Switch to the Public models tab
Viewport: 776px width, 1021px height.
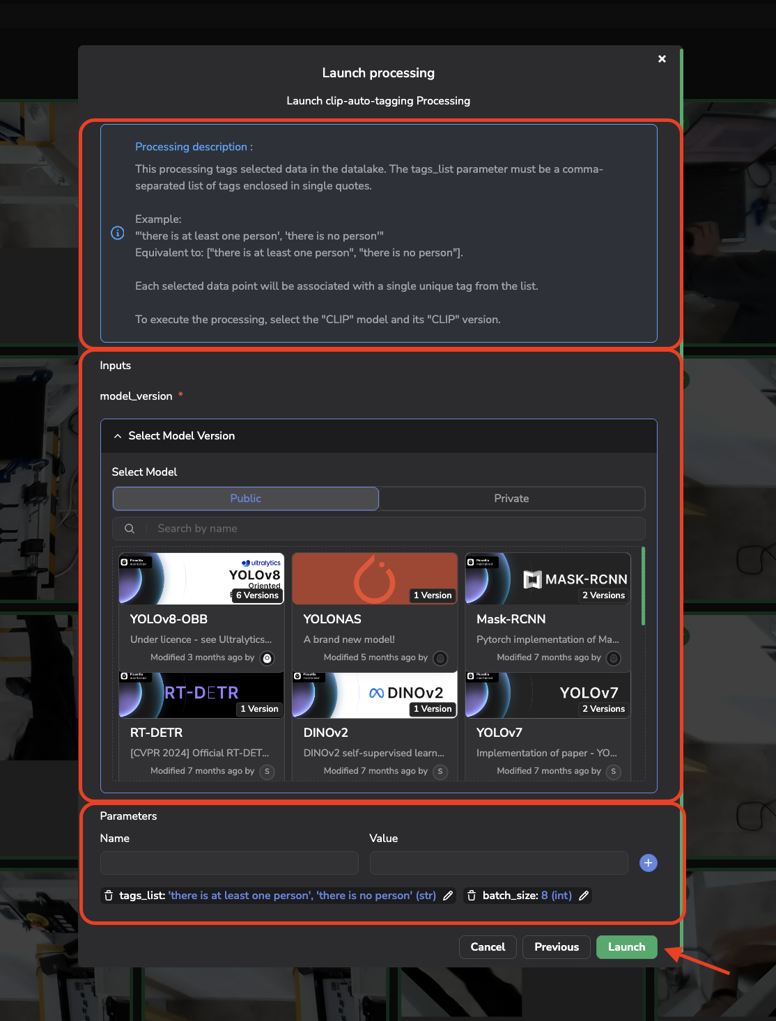(x=246, y=499)
